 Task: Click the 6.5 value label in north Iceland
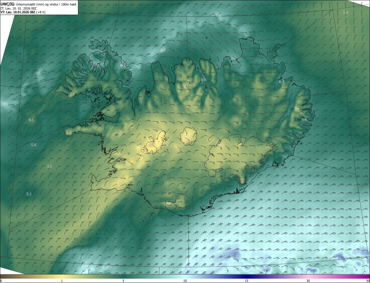204,80
